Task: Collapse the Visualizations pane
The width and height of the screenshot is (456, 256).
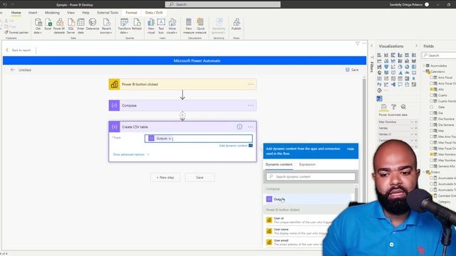Action: (x=416, y=46)
